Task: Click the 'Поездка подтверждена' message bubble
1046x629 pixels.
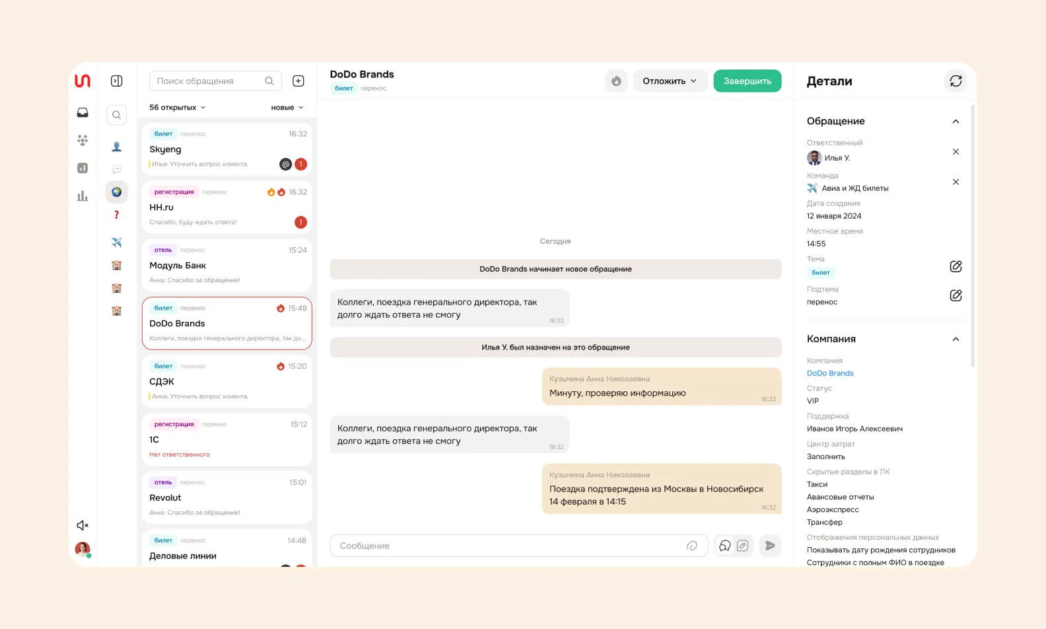Action: coord(662,489)
